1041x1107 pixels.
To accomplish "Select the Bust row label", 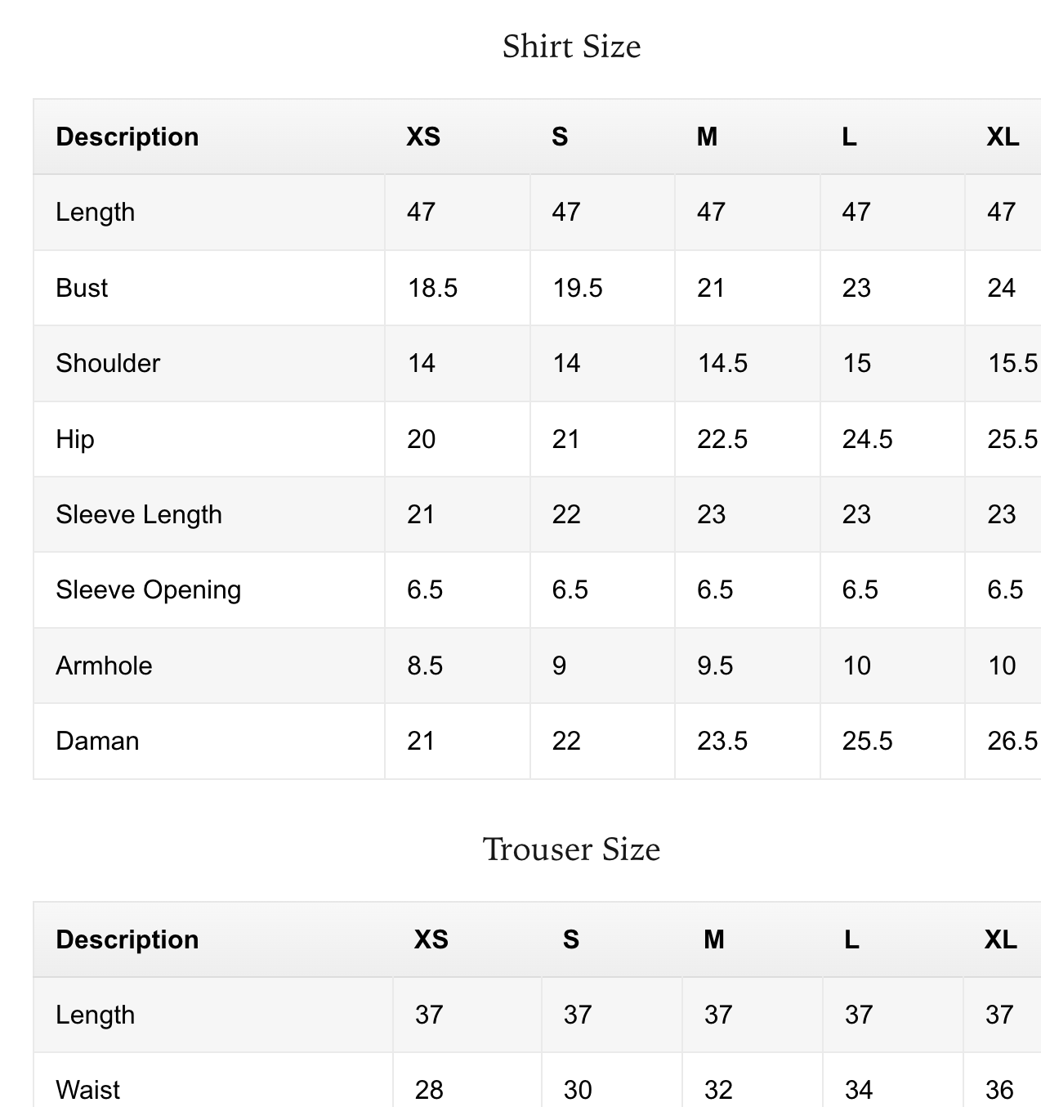I will [82, 288].
